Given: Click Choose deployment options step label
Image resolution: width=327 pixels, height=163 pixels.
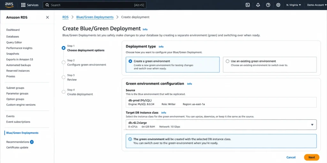Looking at the screenshot, I should [x=86, y=50].
